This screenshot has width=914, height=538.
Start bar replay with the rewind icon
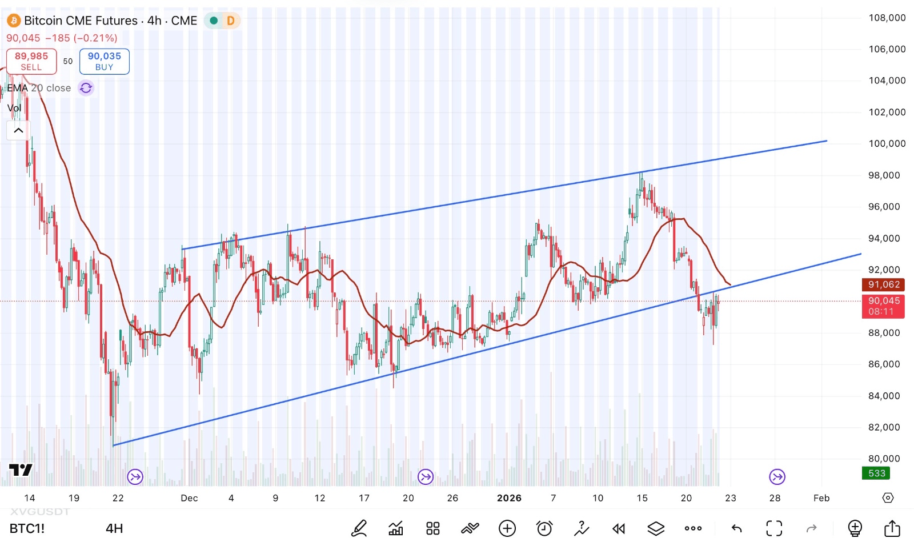tap(619, 529)
